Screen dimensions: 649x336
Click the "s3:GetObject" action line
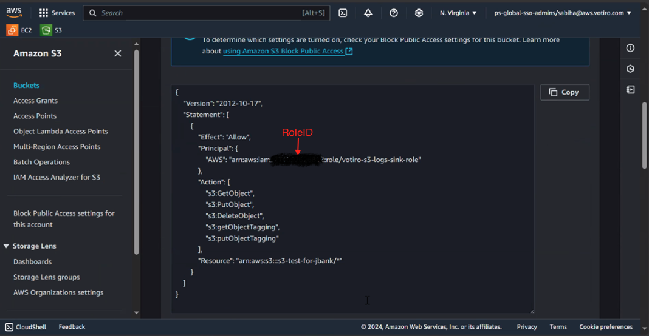(x=230, y=193)
